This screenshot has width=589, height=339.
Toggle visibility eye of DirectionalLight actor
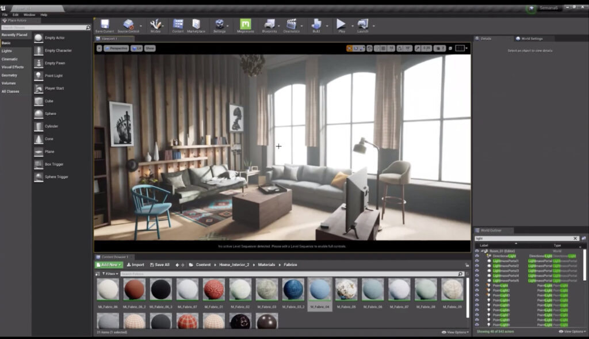pos(477,256)
